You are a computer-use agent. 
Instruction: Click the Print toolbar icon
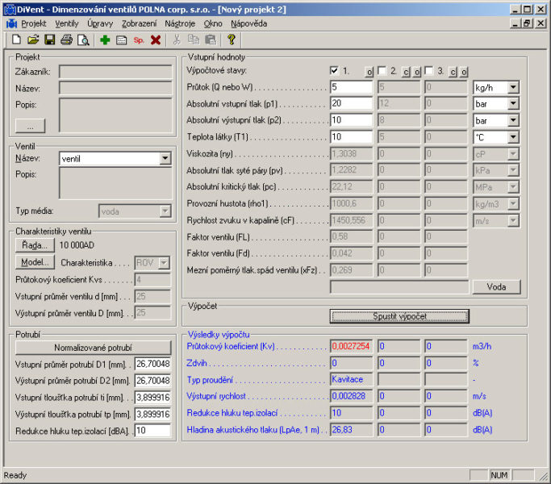[66, 40]
